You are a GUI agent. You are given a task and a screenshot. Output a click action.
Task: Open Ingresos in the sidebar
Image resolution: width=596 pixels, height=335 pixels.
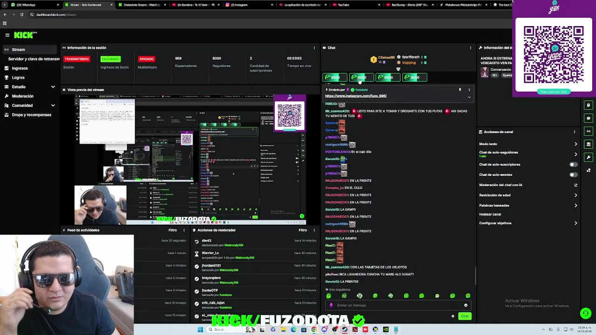point(30,68)
